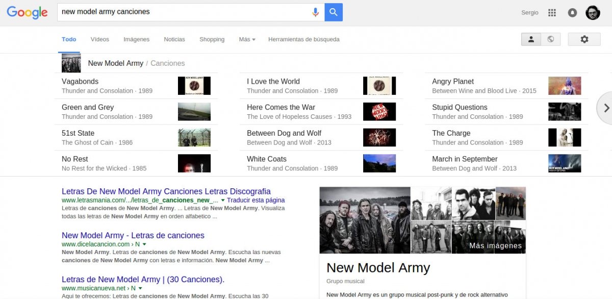Switch to the Noticias tab
The width and height of the screenshot is (612, 299).
(x=174, y=39)
